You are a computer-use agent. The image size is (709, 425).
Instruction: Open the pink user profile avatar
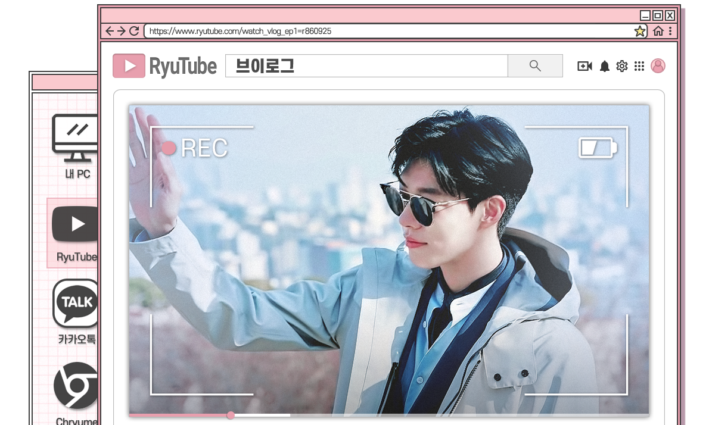pyautogui.click(x=658, y=66)
